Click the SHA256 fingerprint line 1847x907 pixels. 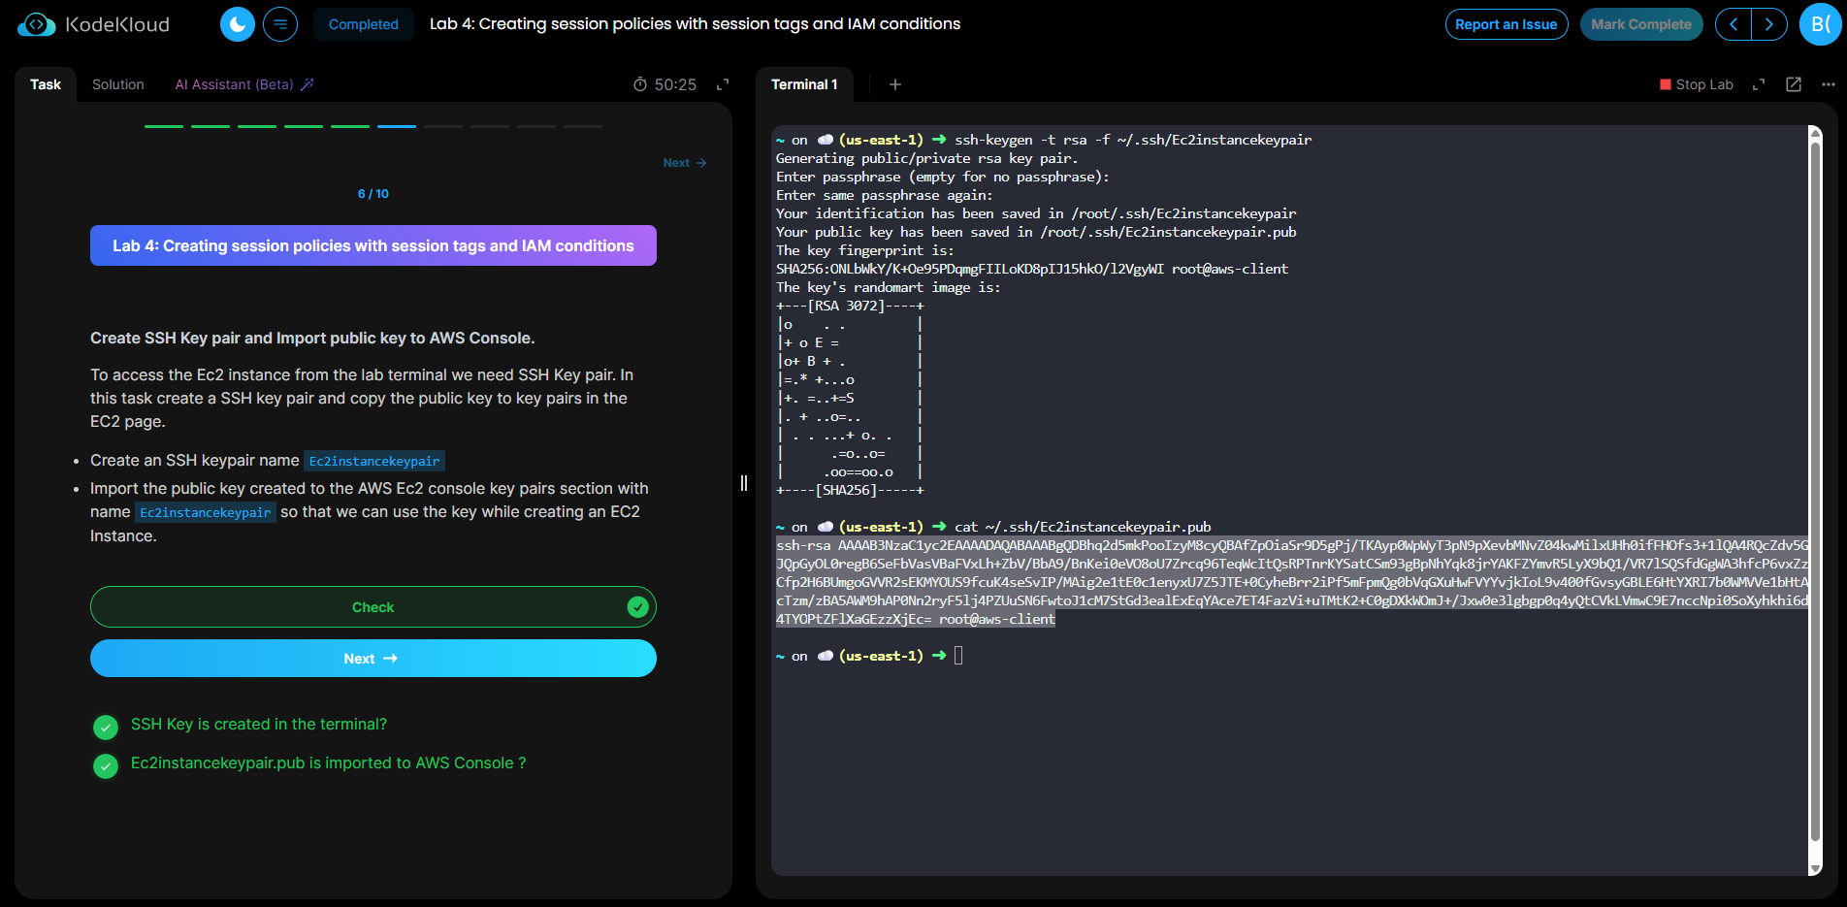1032,269
